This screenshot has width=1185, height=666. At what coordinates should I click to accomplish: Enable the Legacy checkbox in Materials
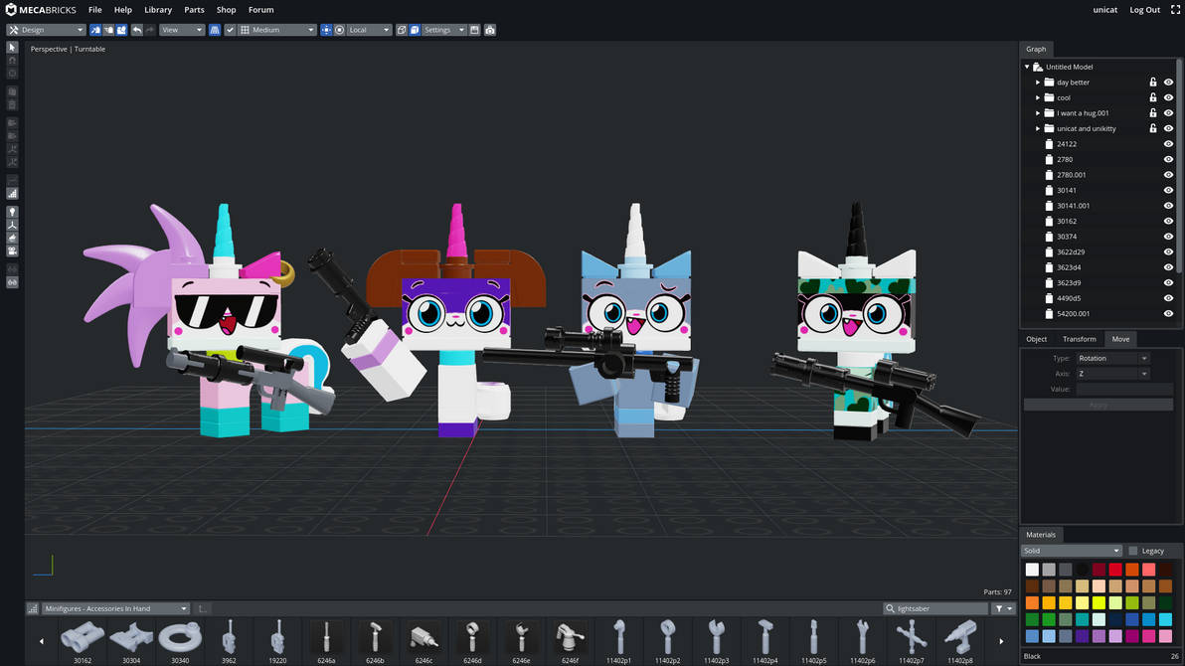click(1132, 550)
